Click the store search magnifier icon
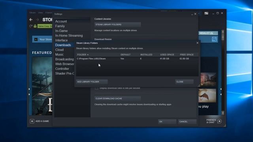The image size is (253, 142). [x=214, y=39]
